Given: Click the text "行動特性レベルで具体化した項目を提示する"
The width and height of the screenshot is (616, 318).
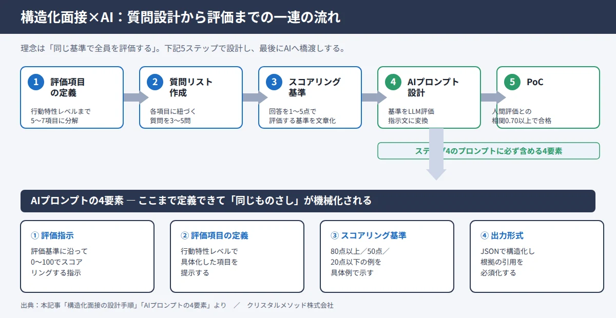Looking at the screenshot, I should point(209,262).
